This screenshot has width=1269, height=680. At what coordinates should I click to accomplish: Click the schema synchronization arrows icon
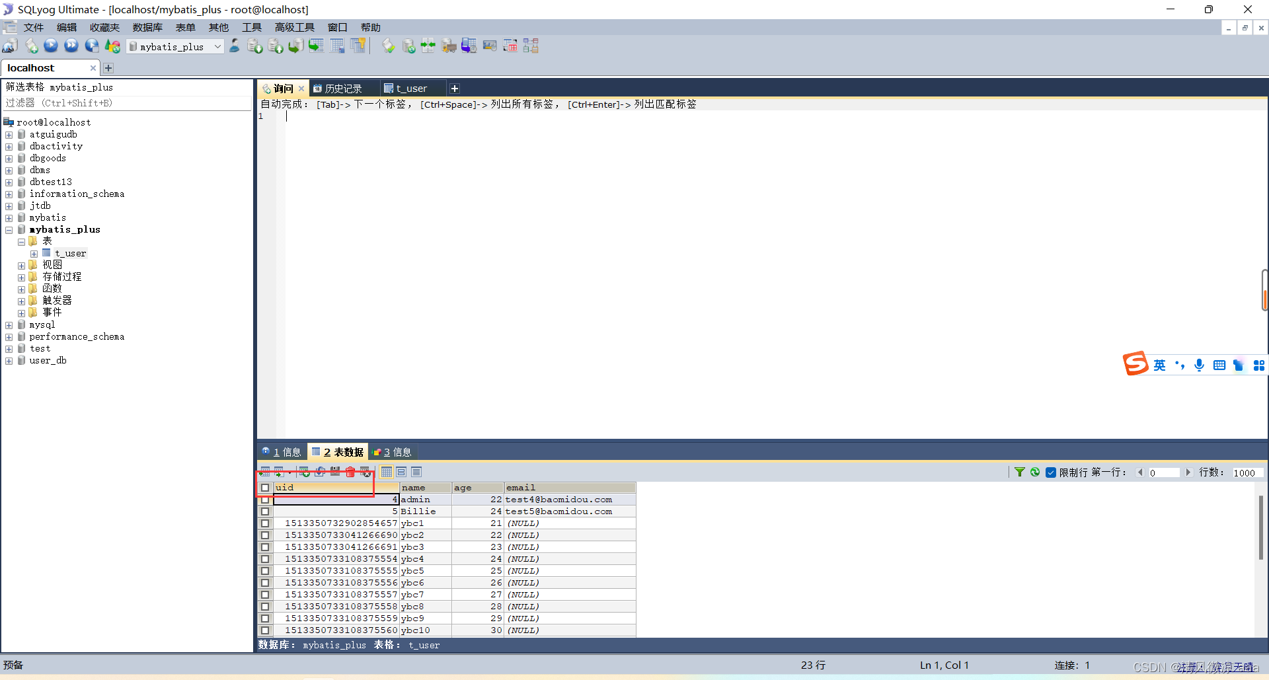pos(428,46)
